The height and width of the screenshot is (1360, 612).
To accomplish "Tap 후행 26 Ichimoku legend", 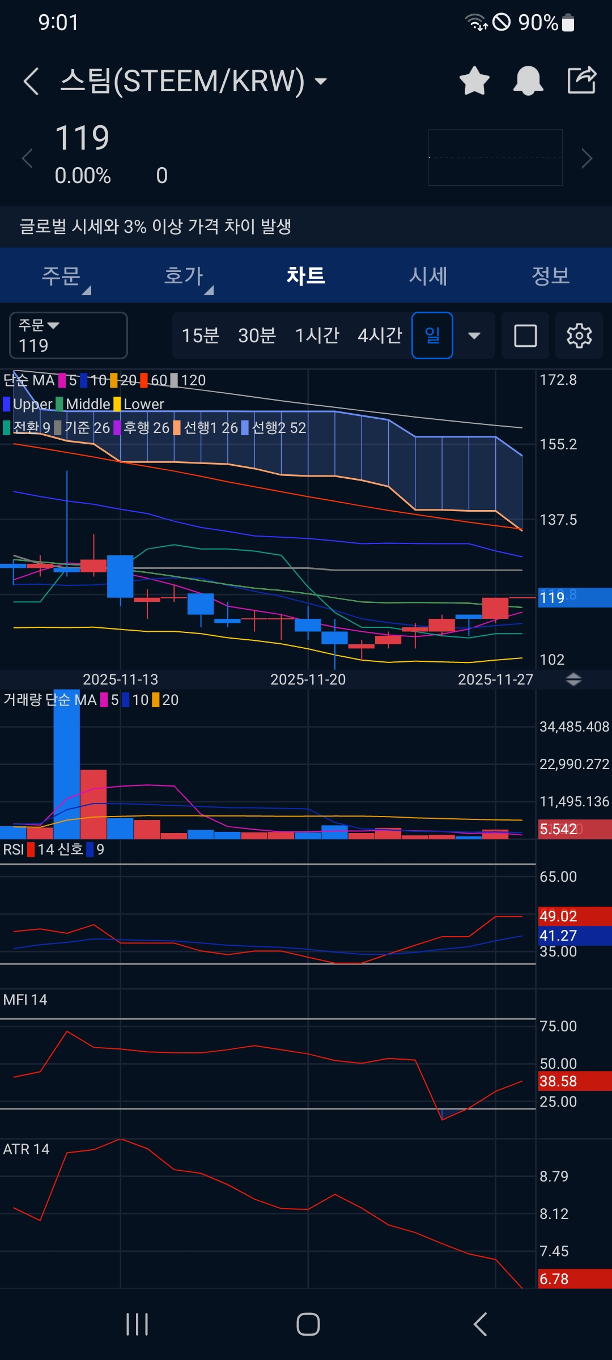I will [142, 428].
